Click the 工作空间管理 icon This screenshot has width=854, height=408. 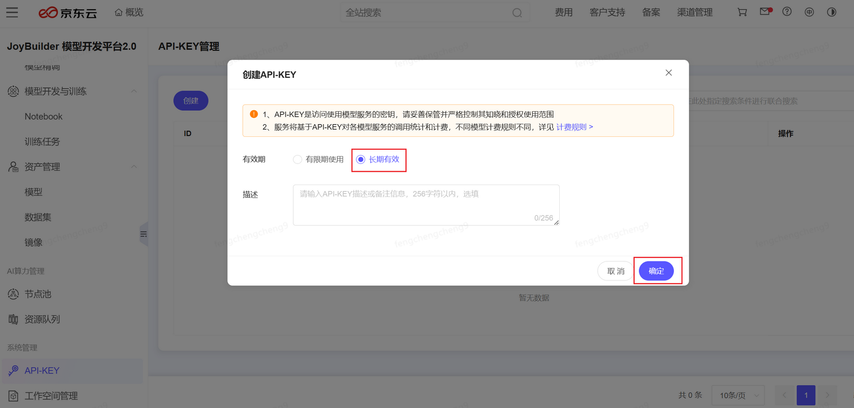[13, 396]
